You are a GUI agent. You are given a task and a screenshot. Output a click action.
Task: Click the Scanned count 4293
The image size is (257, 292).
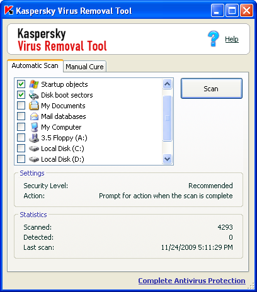[x=225, y=227]
